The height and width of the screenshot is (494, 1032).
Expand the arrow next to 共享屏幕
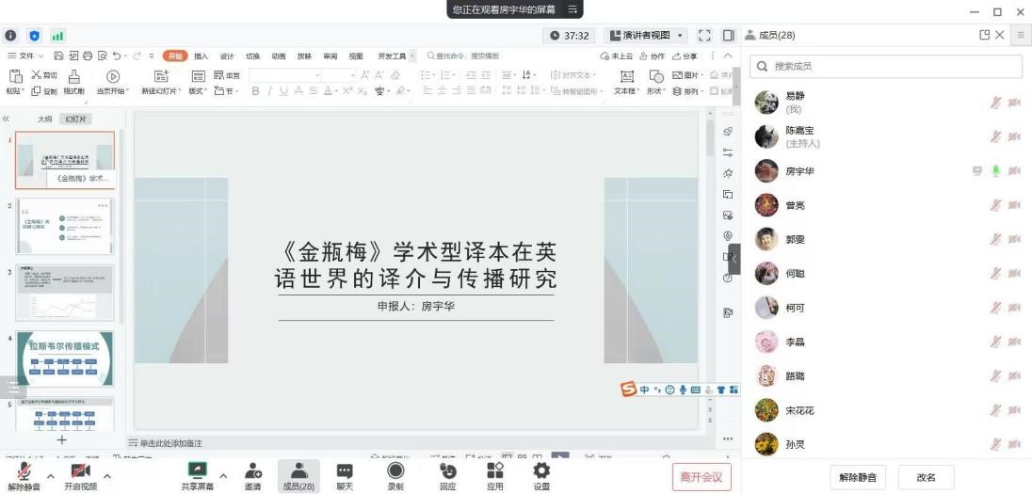click(223, 475)
